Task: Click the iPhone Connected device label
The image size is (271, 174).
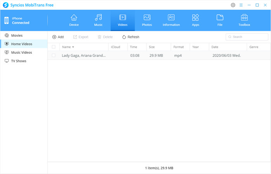Action: click(21, 20)
